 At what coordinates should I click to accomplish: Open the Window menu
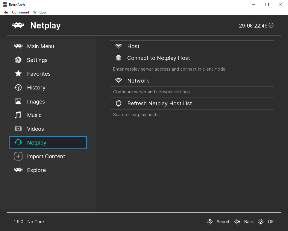pyautogui.click(x=40, y=12)
